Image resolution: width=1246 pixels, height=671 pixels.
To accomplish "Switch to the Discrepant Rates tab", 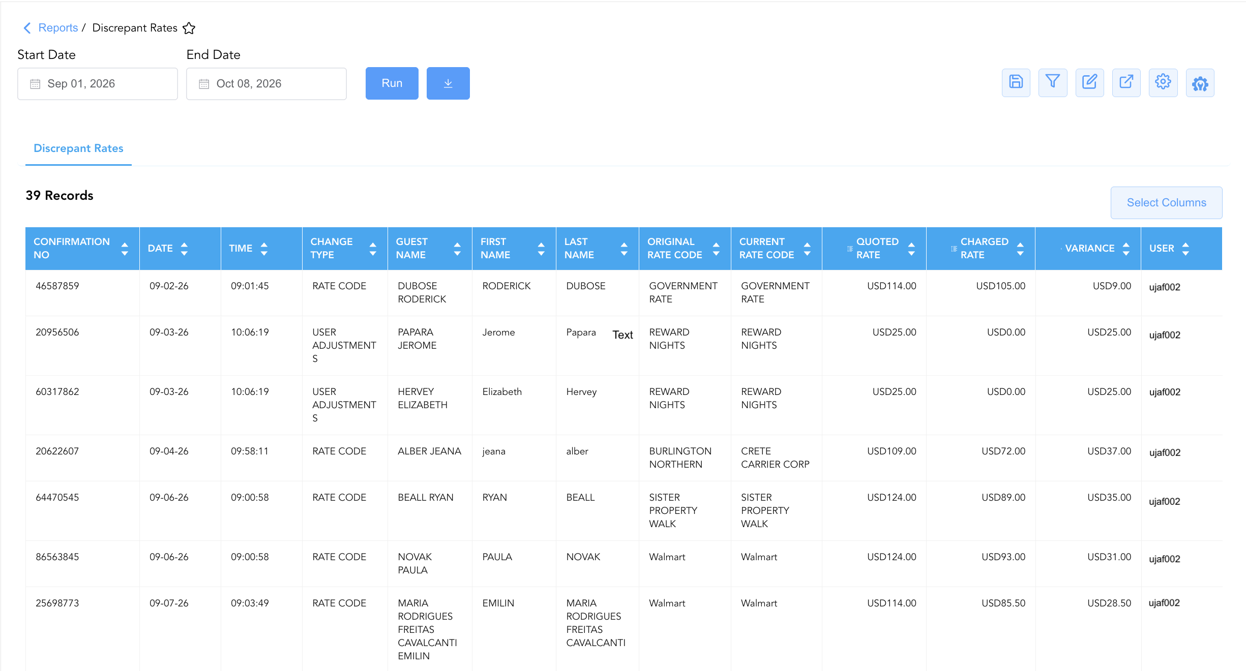I will coord(78,148).
